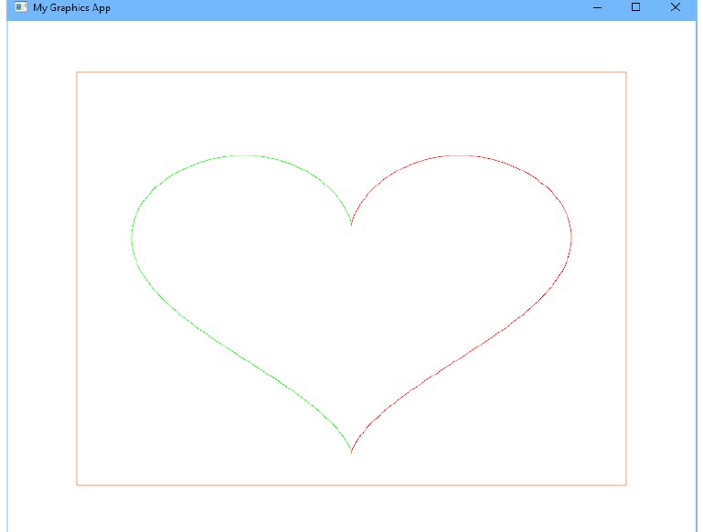Maximize the My Graphics App window
Viewport: 703px width, 532px height.
pos(636,7)
